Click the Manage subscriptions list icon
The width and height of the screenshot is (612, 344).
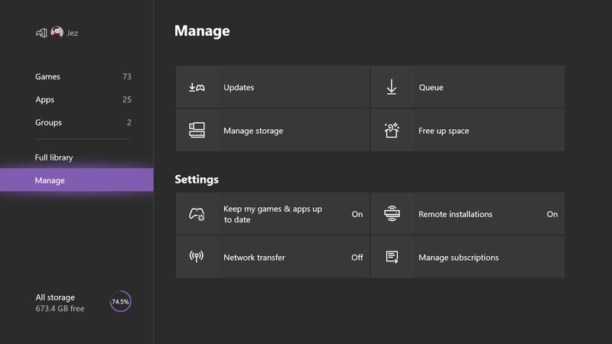(391, 257)
